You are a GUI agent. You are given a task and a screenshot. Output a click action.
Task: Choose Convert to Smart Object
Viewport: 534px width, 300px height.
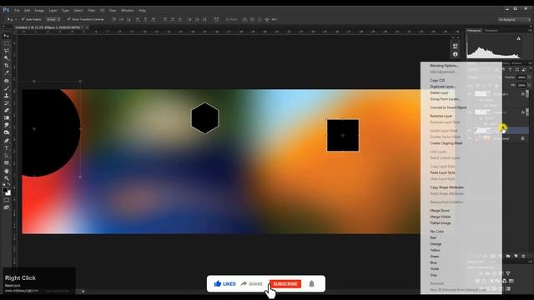448,107
